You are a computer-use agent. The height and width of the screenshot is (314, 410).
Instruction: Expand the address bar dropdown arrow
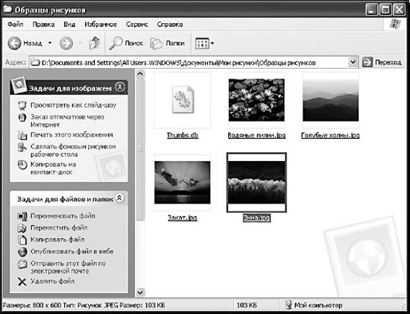coord(353,62)
